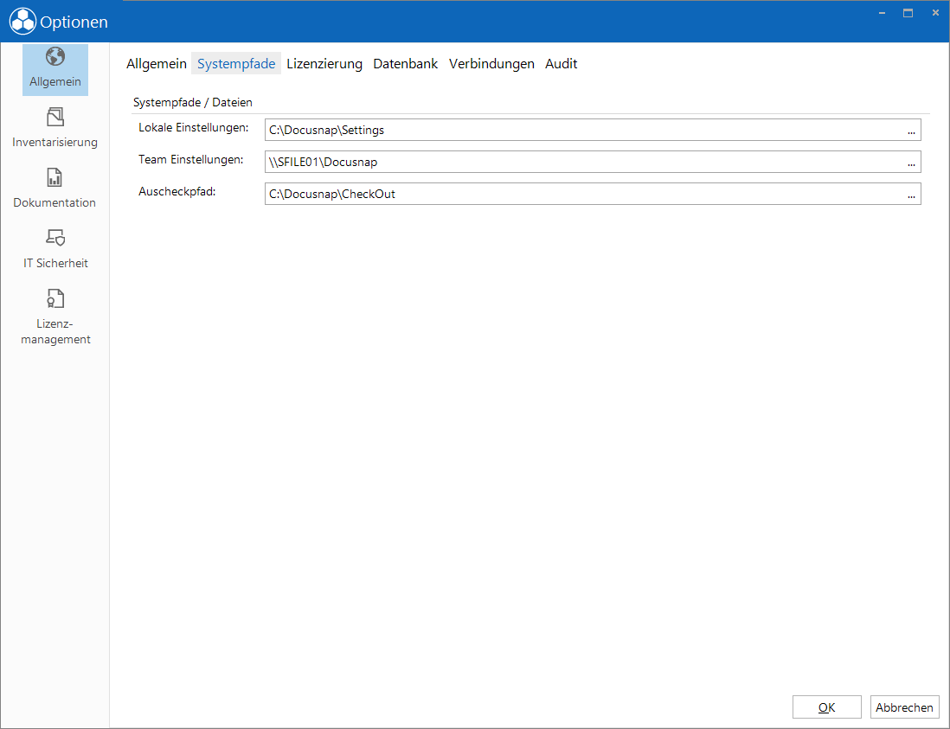Close the Optionen dialog
The width and height of the screenshot is (950, 729).
coord(935,13)
